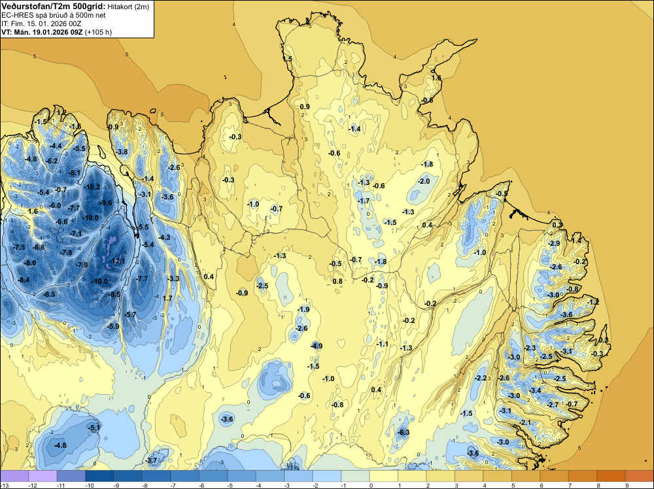Viewport: 654px width, 489px height.
Task: Click the temperature label -8.5
Action: coord(114,294)
